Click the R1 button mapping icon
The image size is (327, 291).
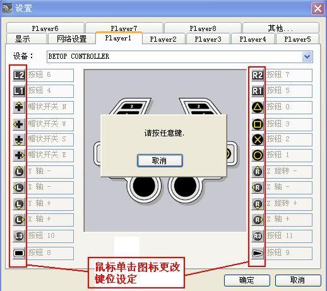click(258, 91)
